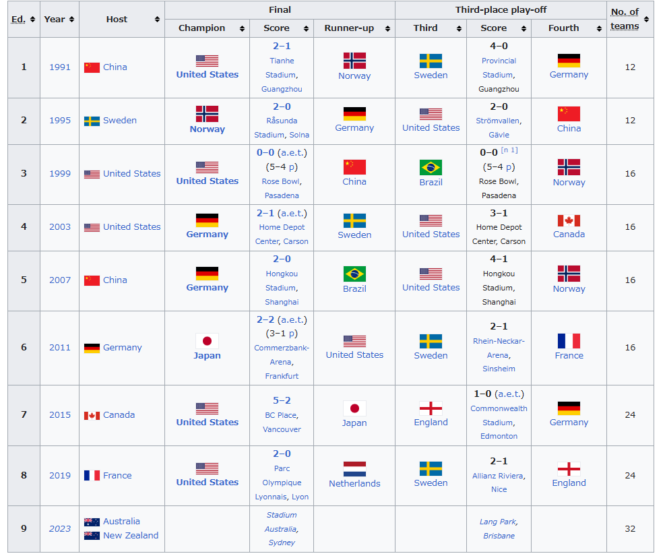Click England flag in 2015 third-place cell
The width and height of the screenshot is (665, 558).
coord(431,408)
